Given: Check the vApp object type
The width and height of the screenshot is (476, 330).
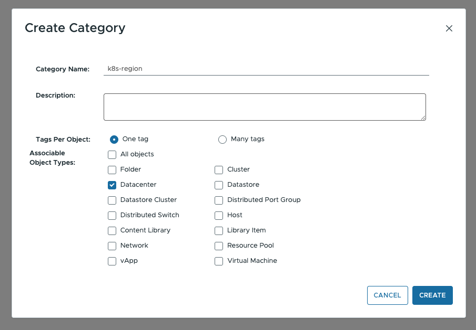Looking at the screenshot, I should pos(112,261).
